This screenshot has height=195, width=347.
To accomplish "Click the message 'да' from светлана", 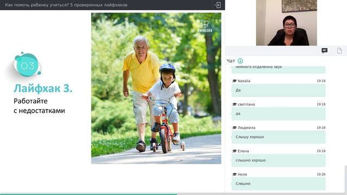I will coord(279,114).
